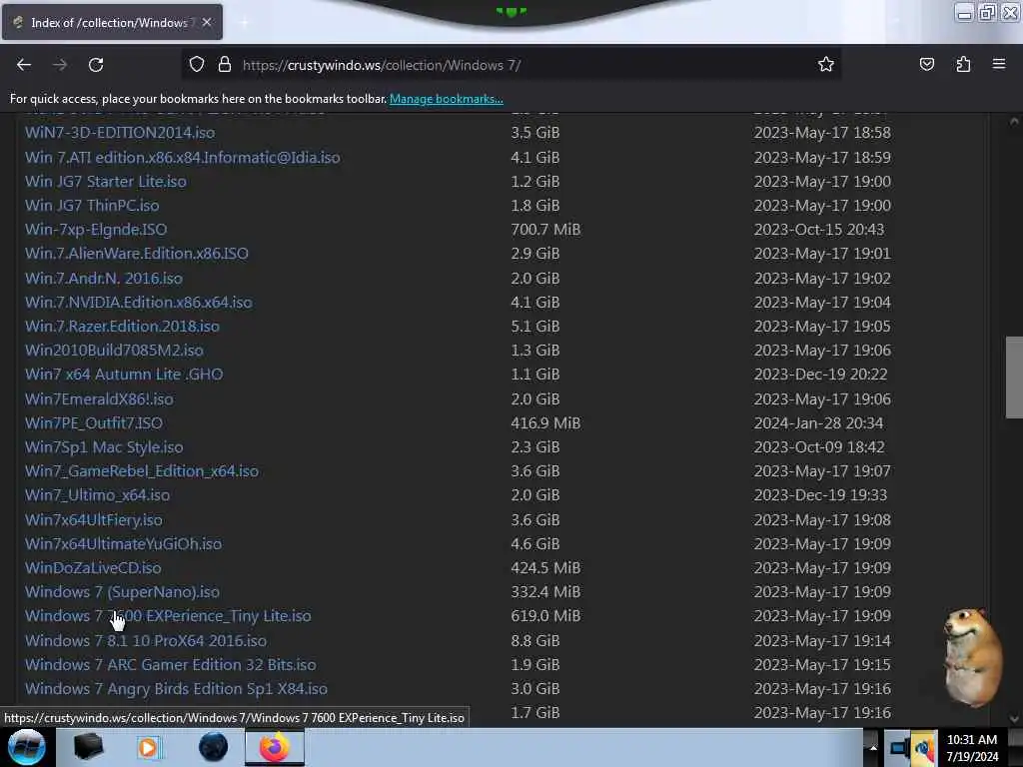Click the hamster desktop mascot
This screenshot has width=1023, height=767.
point(972,657)
